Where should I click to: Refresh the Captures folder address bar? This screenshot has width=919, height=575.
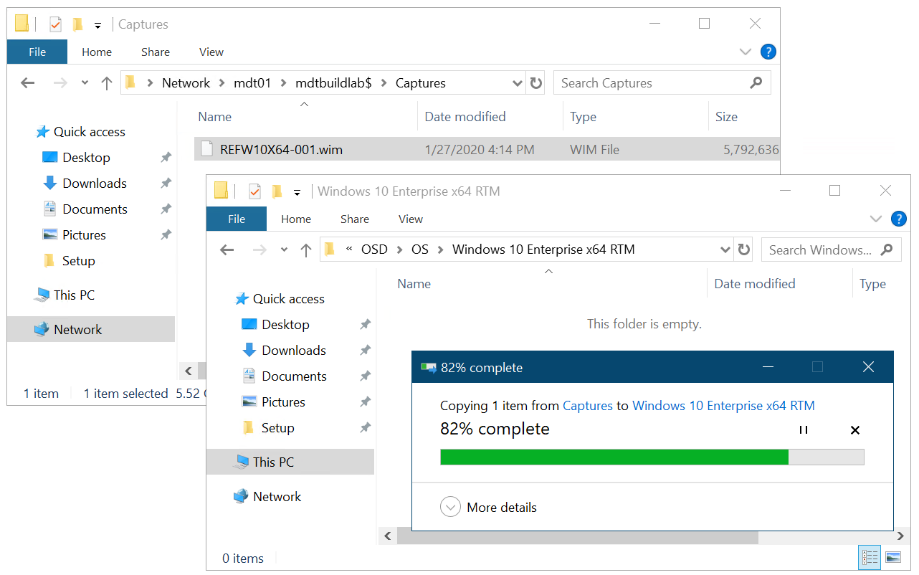535,83
